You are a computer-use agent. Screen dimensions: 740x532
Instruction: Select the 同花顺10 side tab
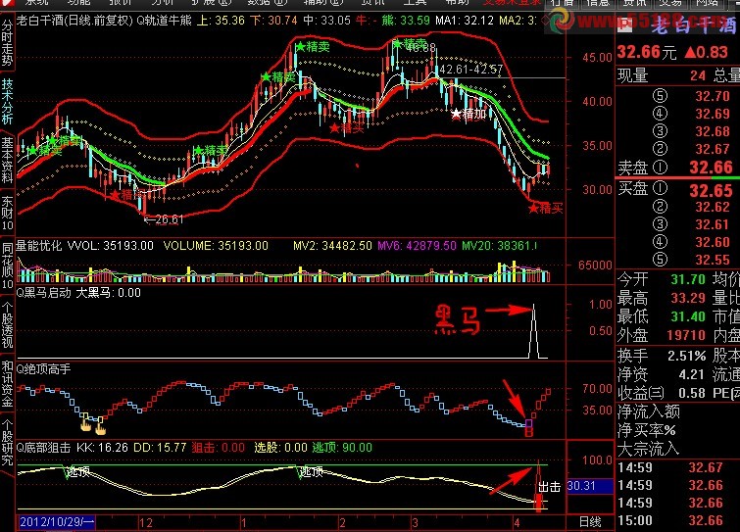pos(7,266)
